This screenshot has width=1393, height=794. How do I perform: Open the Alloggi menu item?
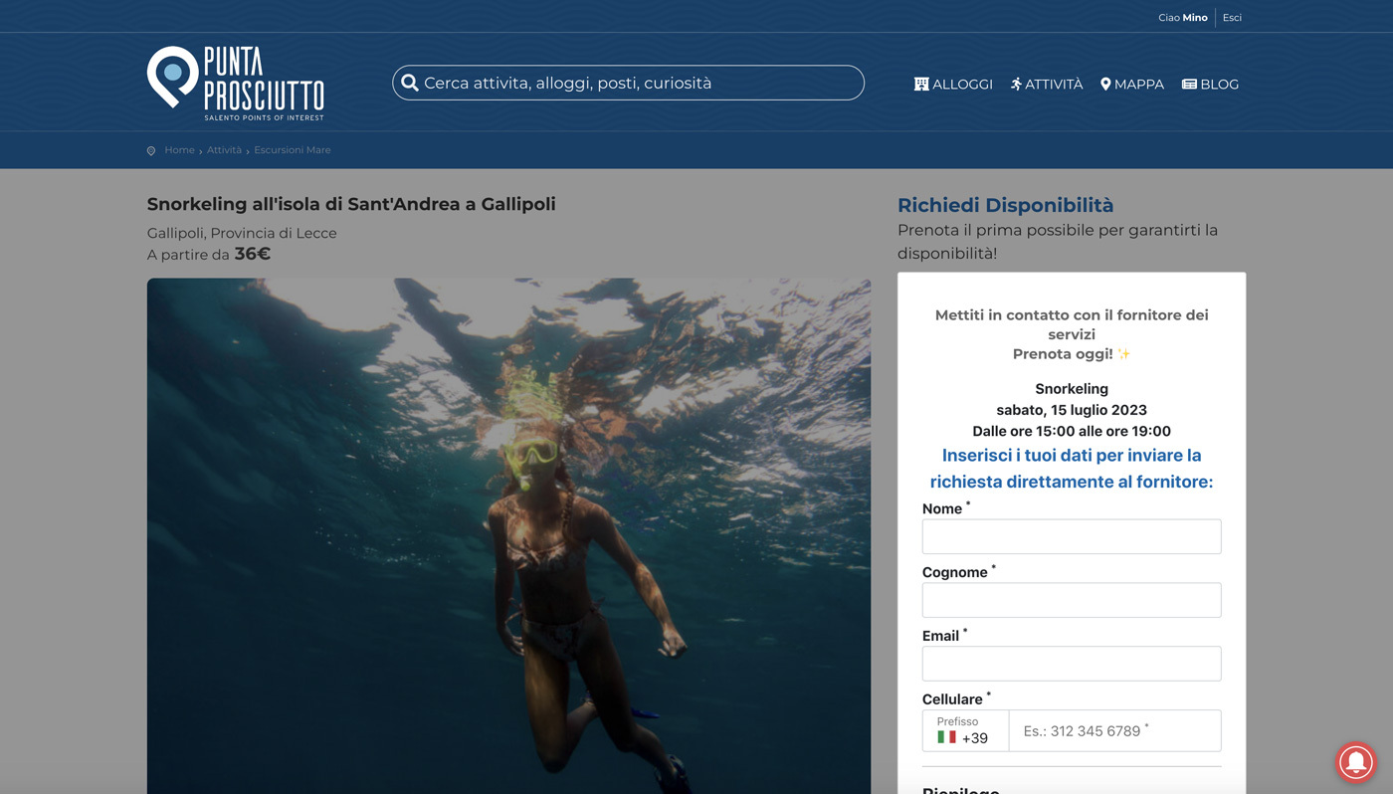962,85
